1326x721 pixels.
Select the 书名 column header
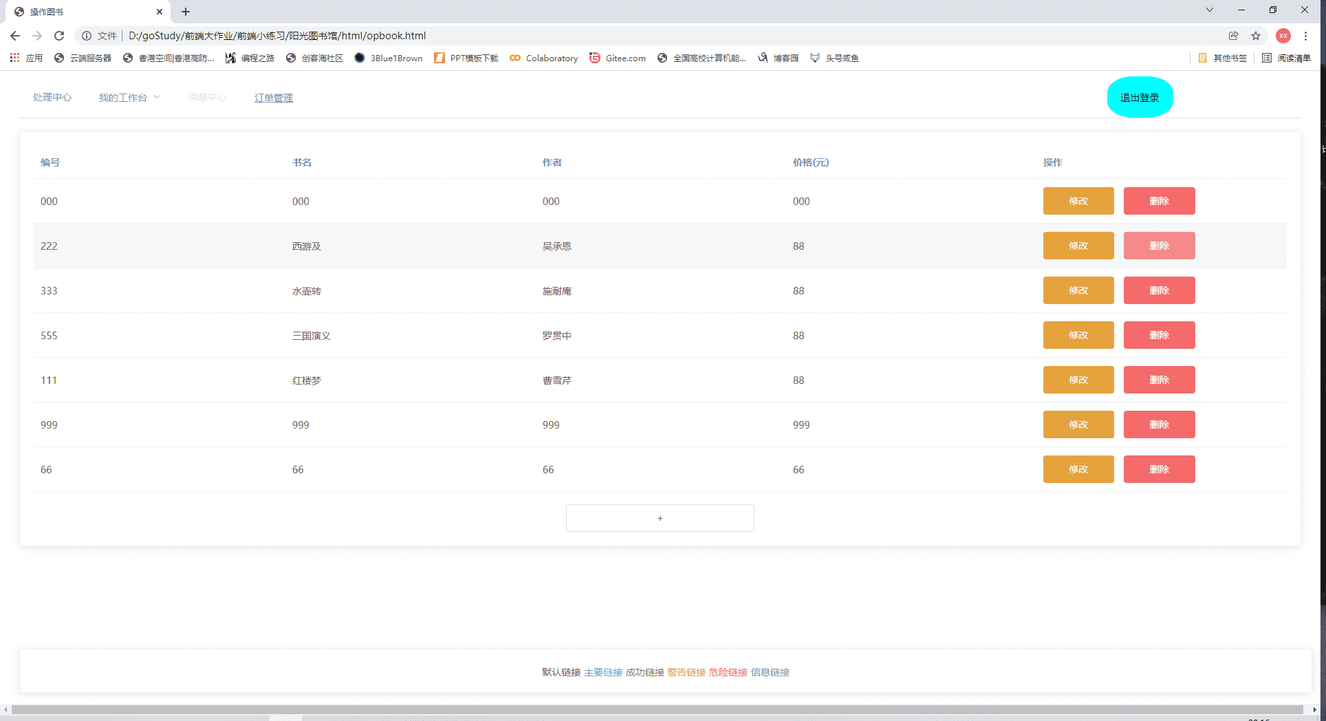point(302,162)
